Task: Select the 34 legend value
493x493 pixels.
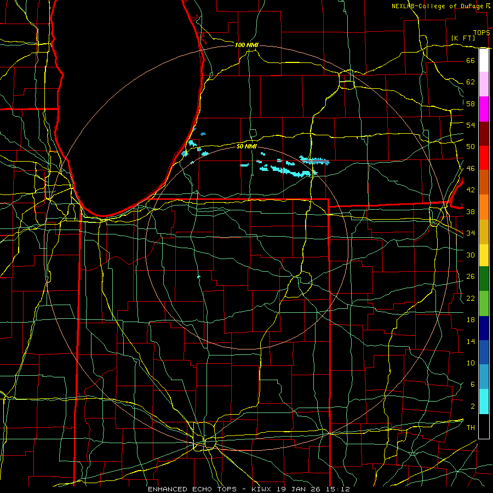Action: 471,233
